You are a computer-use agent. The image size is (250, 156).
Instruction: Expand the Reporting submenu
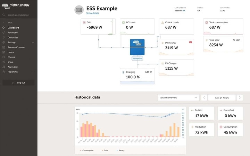click(x=33, y=72)
